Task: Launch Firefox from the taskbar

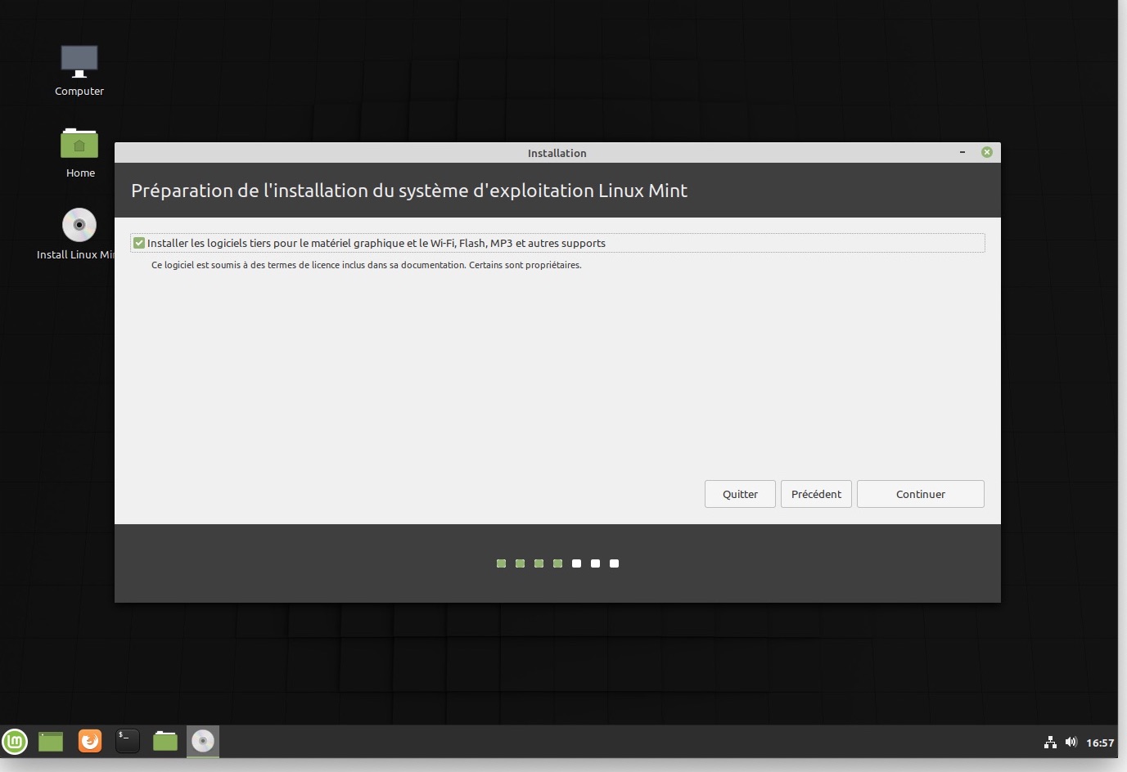Action: (x=89, y=741)
